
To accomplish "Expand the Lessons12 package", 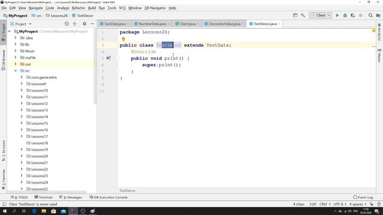I will (22, 103).
